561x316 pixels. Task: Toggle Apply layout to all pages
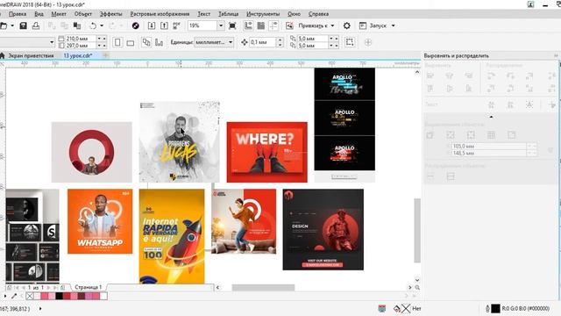(x=146, y=42)
